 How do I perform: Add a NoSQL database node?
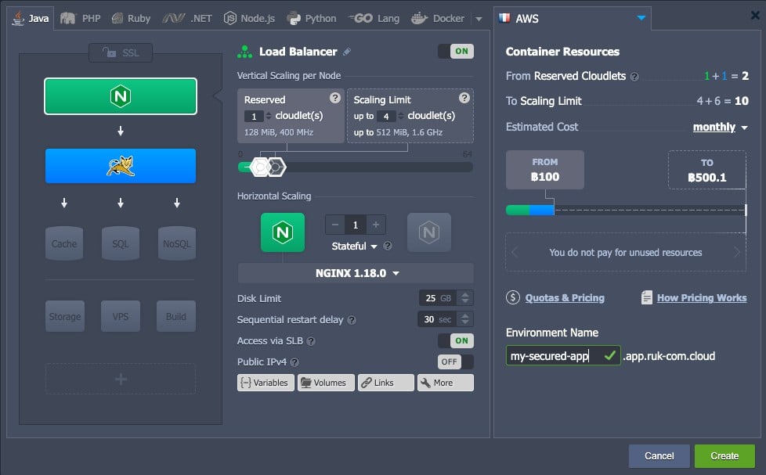pyautogui.click(x=177, y=243)
